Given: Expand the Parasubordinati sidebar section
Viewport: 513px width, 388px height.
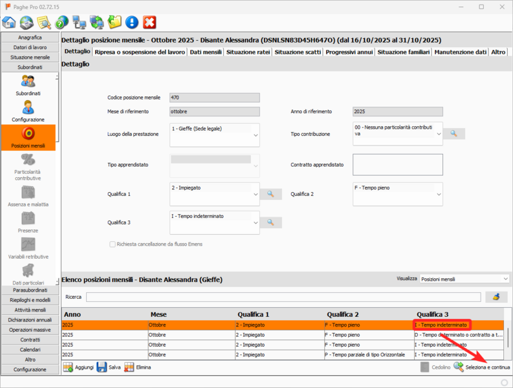Looking at the screenshot, I should click(x=30, y=290).
